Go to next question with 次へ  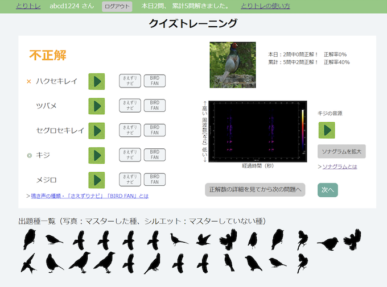tap(327, 190)
